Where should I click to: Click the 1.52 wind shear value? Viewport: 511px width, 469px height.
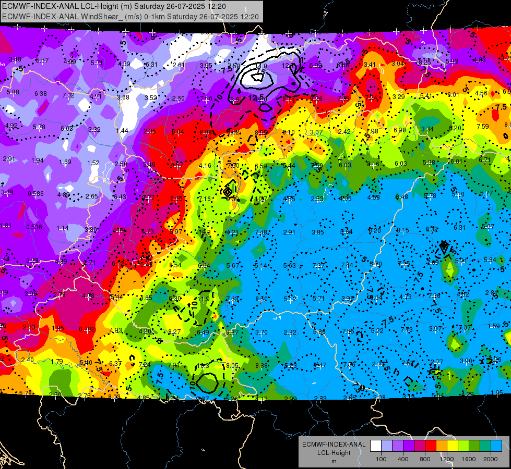click(x=93, y=163)
